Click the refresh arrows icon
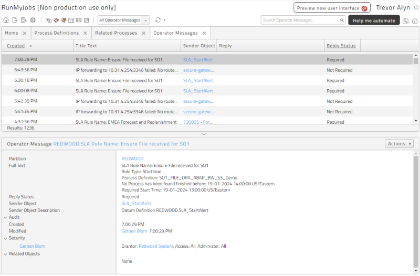The height and width of the screenshot is (276, 420). 158,20
